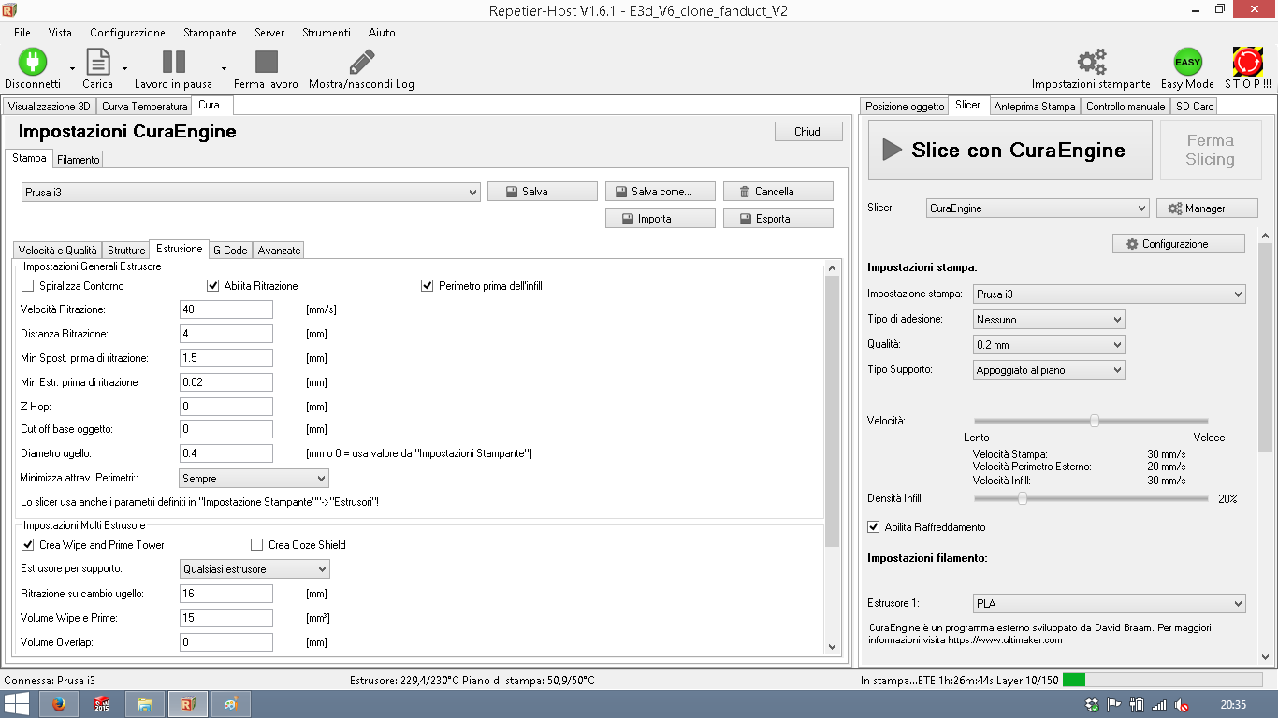Image resolution: width=1278 pixels, height=718 pixels.
Task: Click the green Disconnetti plug icon
Action: [x=33, y=62]
